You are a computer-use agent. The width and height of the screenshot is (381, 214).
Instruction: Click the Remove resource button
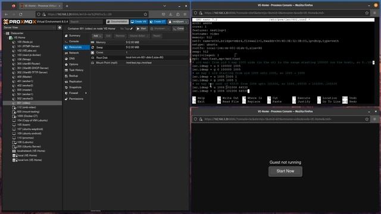[x=120, y=36]
